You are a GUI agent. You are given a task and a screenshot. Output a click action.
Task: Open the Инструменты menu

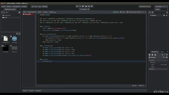pyautogui.click(x=16, y=7)
